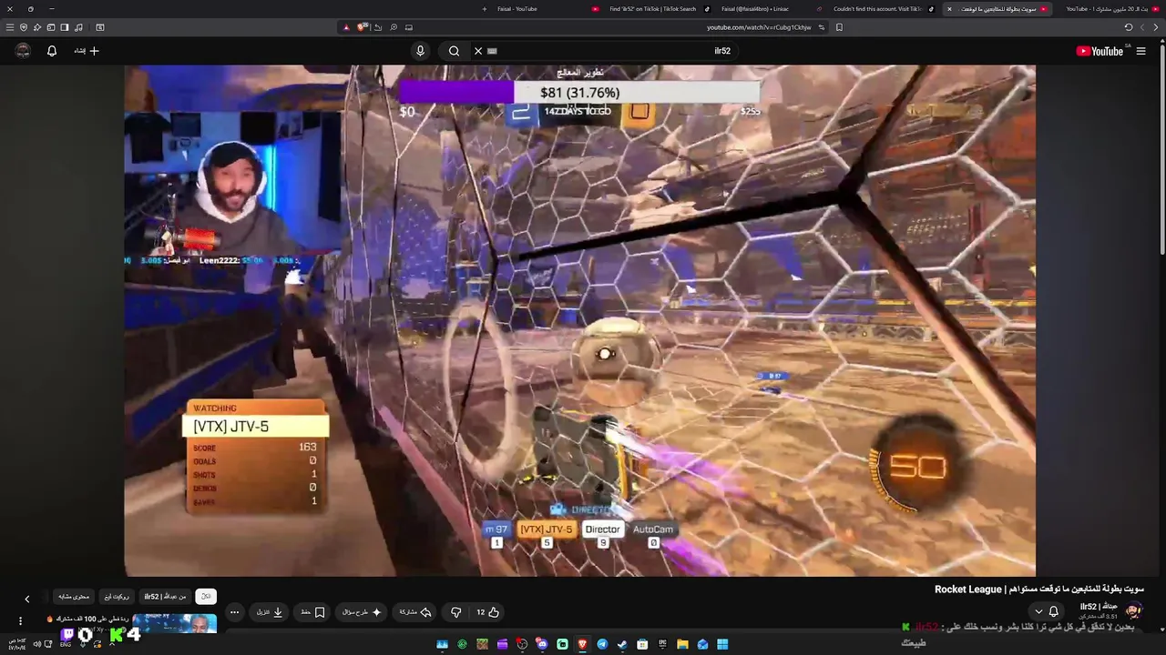The image size is (1166, 655).
Task: Clear the search query with the X
Action: 478,51
